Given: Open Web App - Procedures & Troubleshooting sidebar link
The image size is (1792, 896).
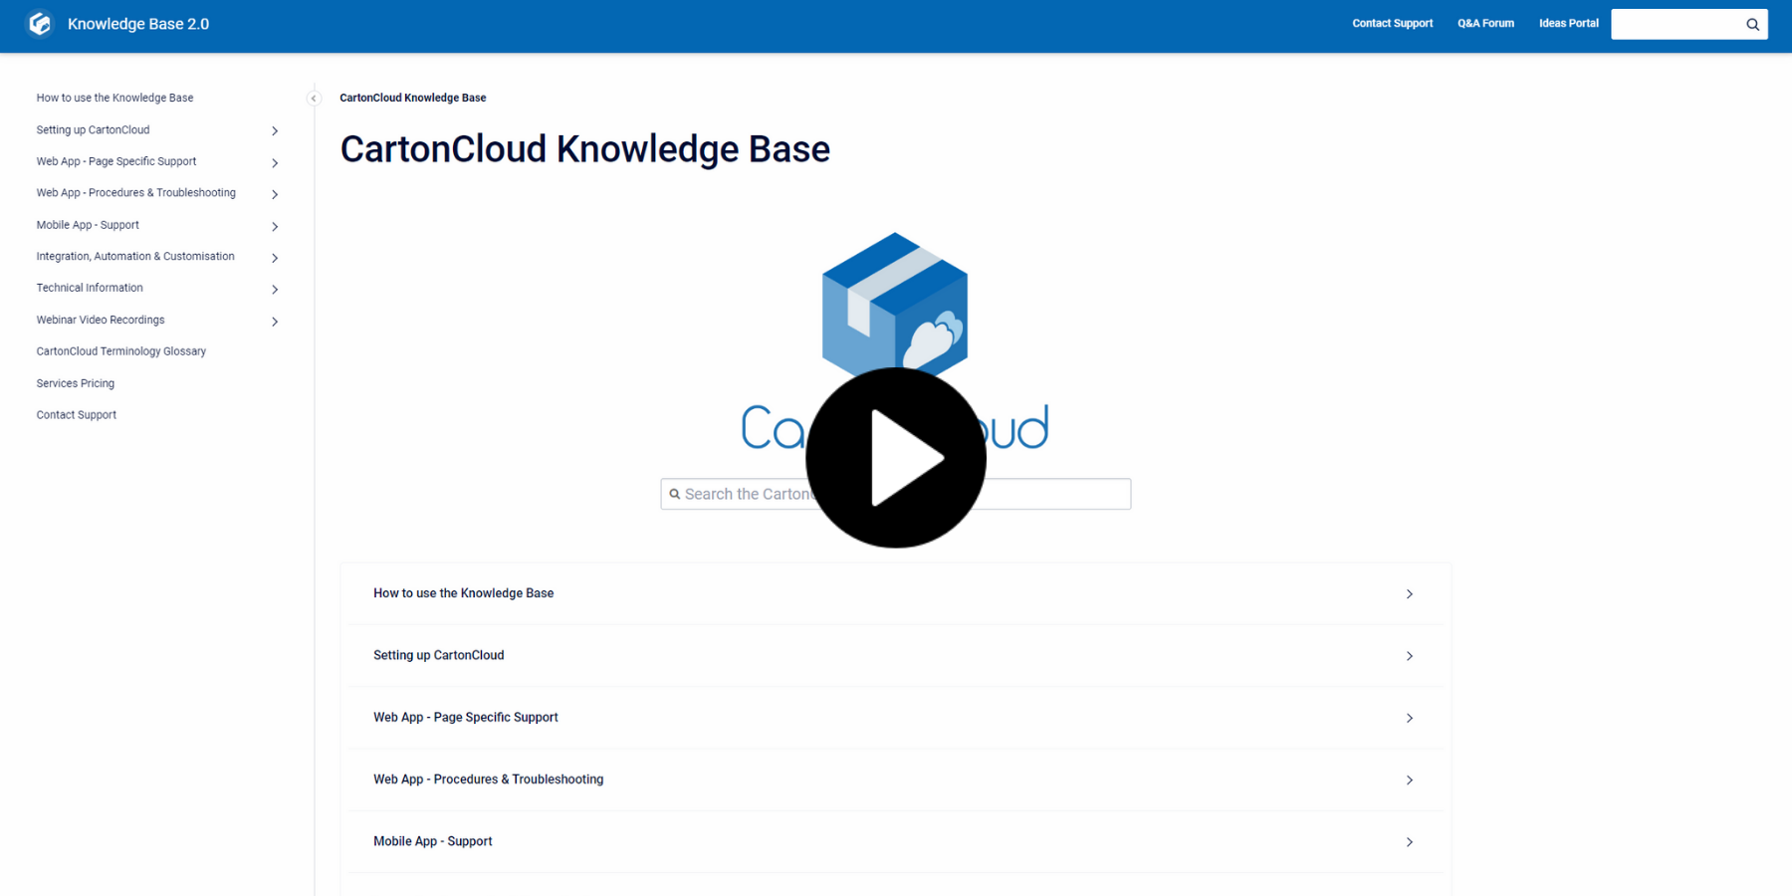Looking at the screenshot, I should pyautogui.click(x=136, y=193).
